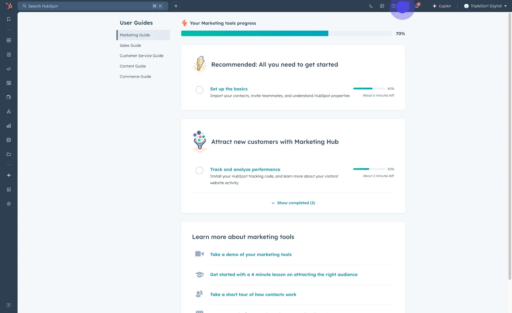This screenshot has width=512, height=313.
Task: Click 'Attract new customers with Marketing Hub' heading
Action: [275, 142]
